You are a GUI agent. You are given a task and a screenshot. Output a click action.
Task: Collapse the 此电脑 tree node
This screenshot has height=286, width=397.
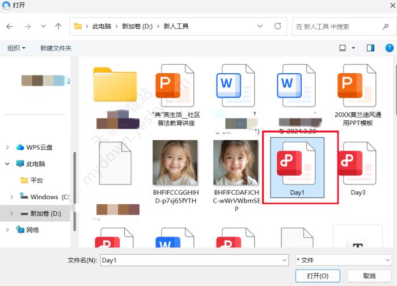tap(7, 164)
